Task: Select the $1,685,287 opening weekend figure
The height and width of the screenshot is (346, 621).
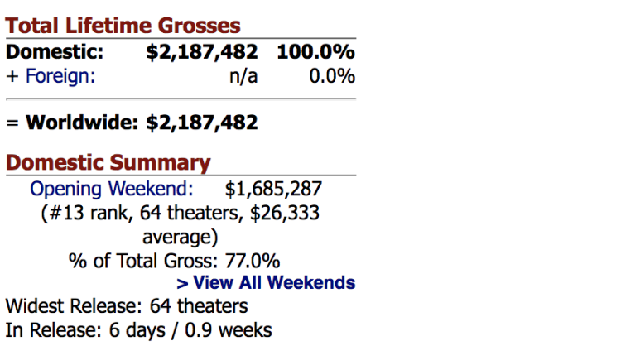Action: 273,189
